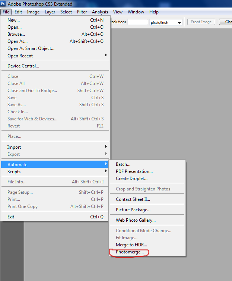Screen dimensions: 232x281
Task: Click the Place... menu entry
Action: click(x=55, y=136)
